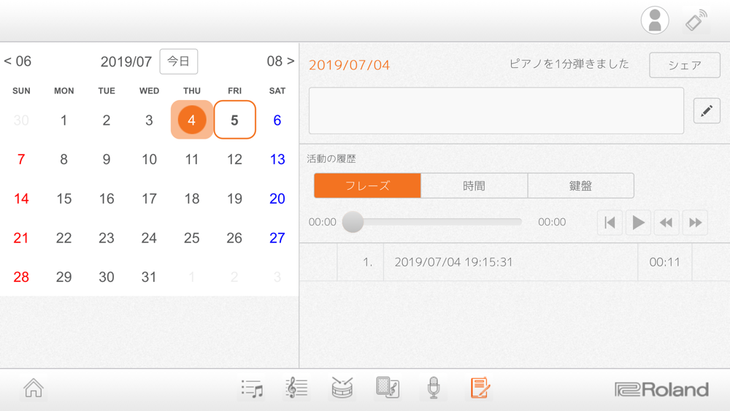Go to next month 08

pos(281,61)
